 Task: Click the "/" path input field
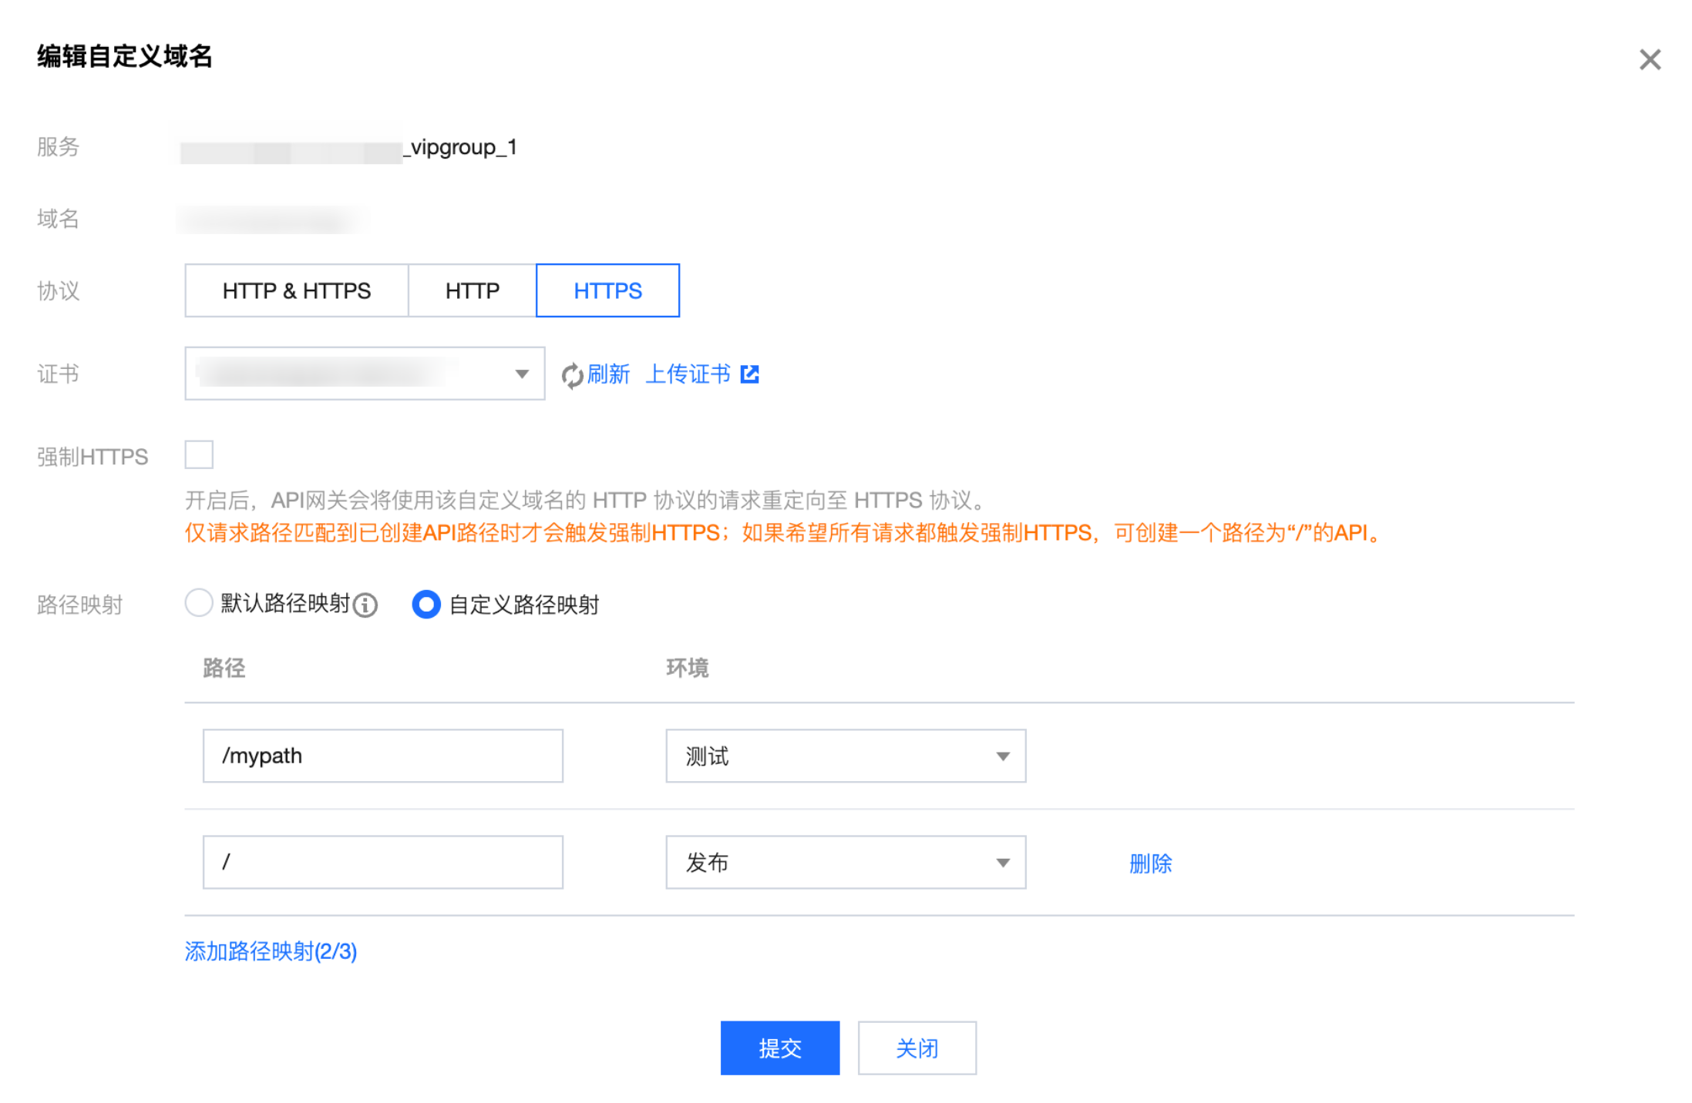point(383,862)
